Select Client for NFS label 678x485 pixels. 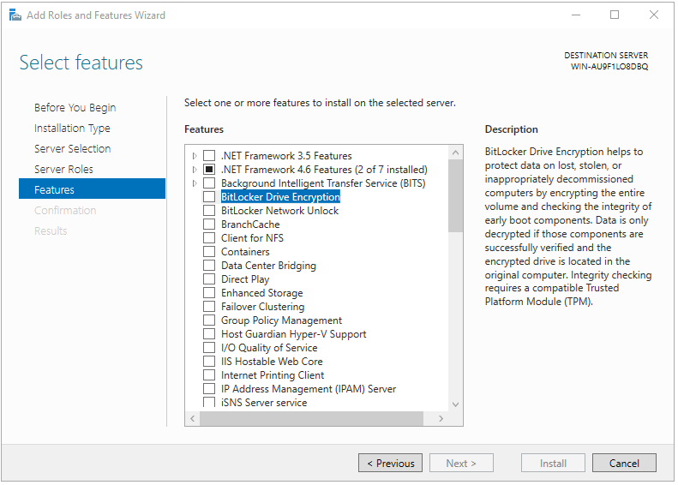pos(253,238)
